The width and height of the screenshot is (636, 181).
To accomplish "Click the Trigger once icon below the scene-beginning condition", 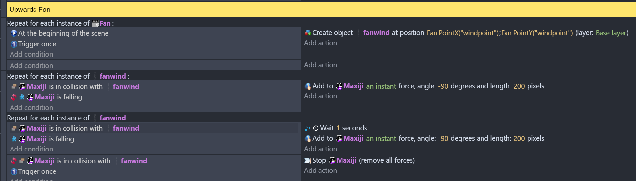I will 14,44.
